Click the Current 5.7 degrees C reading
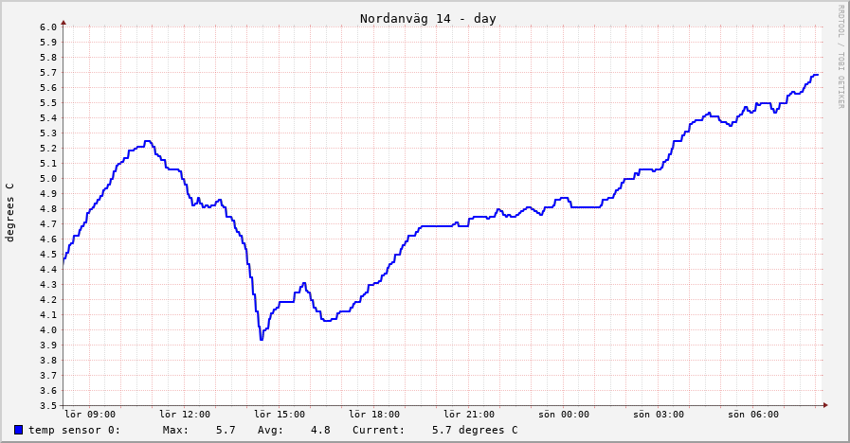 474,430
